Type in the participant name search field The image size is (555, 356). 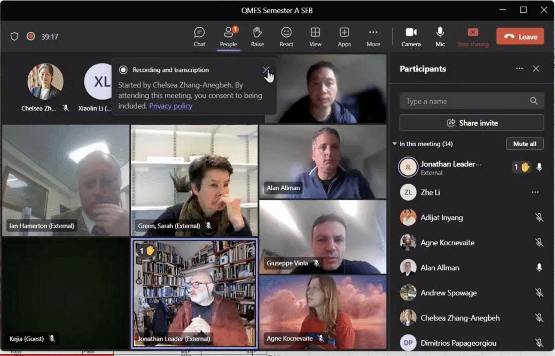pos(465,101)
